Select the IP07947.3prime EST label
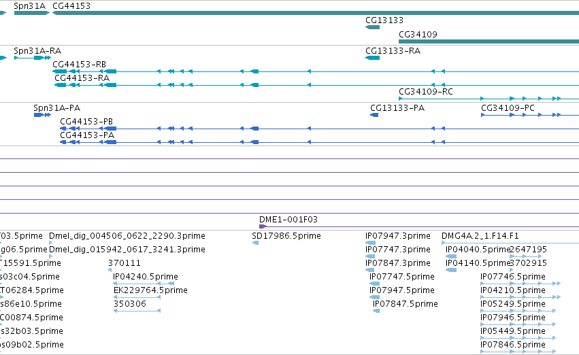 click(398, 236)
